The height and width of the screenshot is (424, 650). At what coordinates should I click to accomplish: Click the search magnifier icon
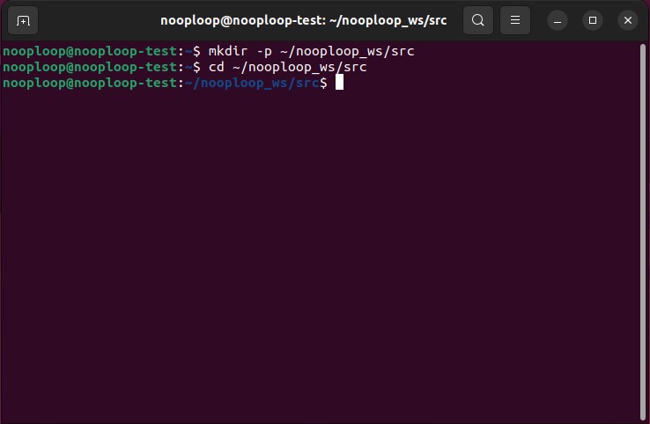(x=477, y=20)
